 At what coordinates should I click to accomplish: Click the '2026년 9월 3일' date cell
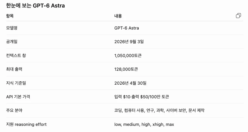pyautogui.click(x=129, y=42)
